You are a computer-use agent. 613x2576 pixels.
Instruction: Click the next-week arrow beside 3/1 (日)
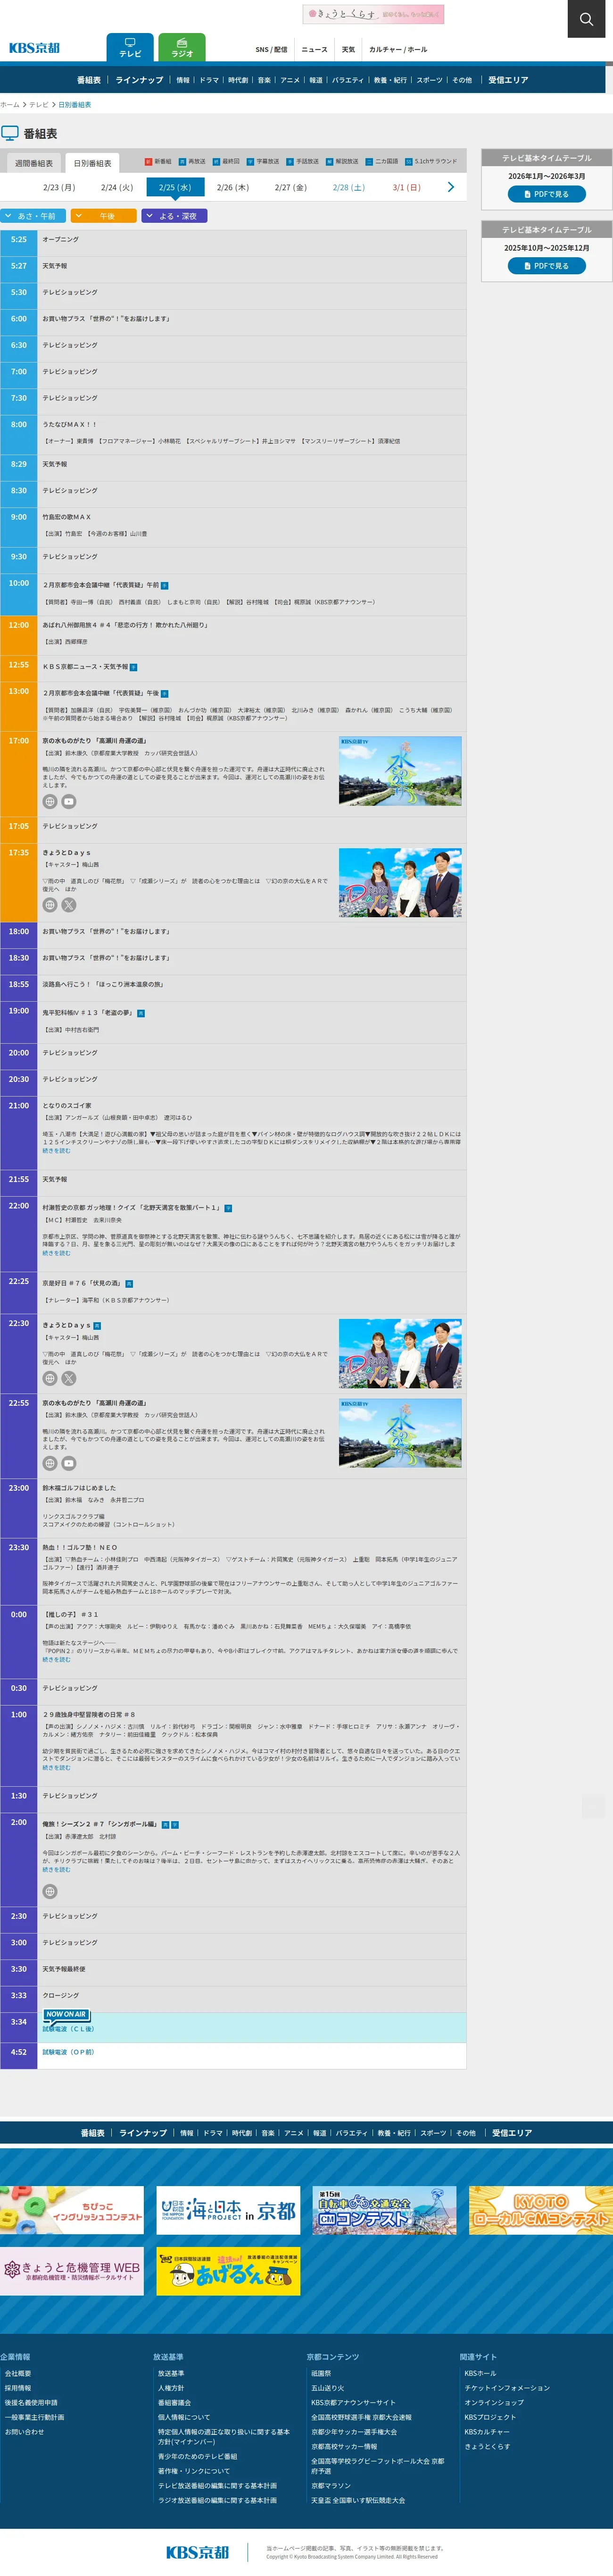[450, 187]
